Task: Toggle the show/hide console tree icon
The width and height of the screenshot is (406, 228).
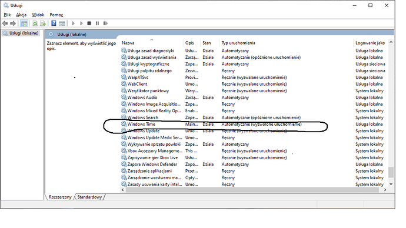Action: click(24, 24)
